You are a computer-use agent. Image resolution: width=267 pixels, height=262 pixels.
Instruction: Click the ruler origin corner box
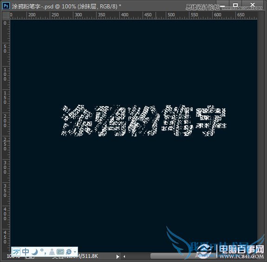pos(6,15)
